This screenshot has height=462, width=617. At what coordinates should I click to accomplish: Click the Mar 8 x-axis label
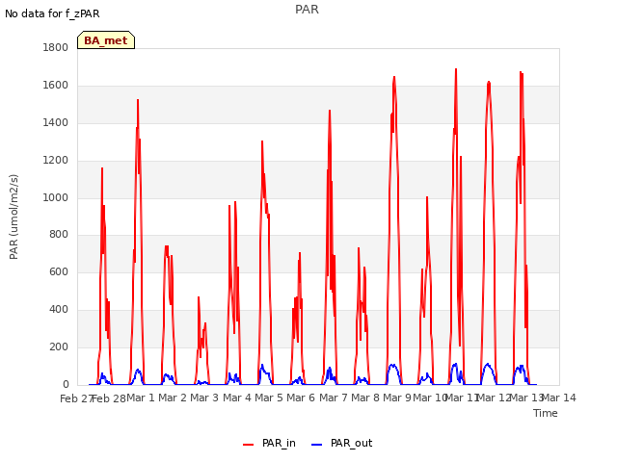[x=365, y=398]
